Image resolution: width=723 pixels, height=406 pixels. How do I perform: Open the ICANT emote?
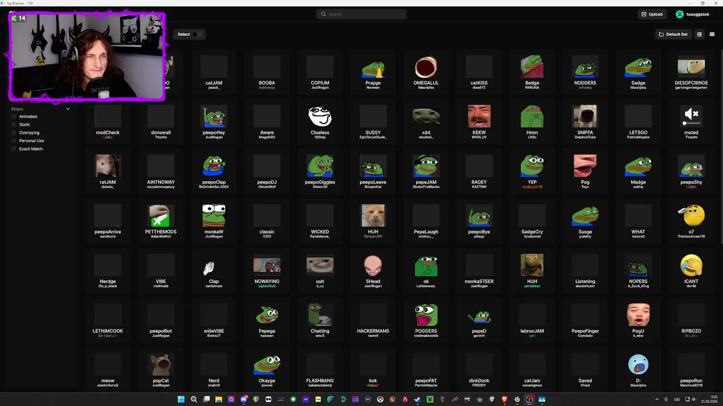pyautogui.click(x=691, y=270)
